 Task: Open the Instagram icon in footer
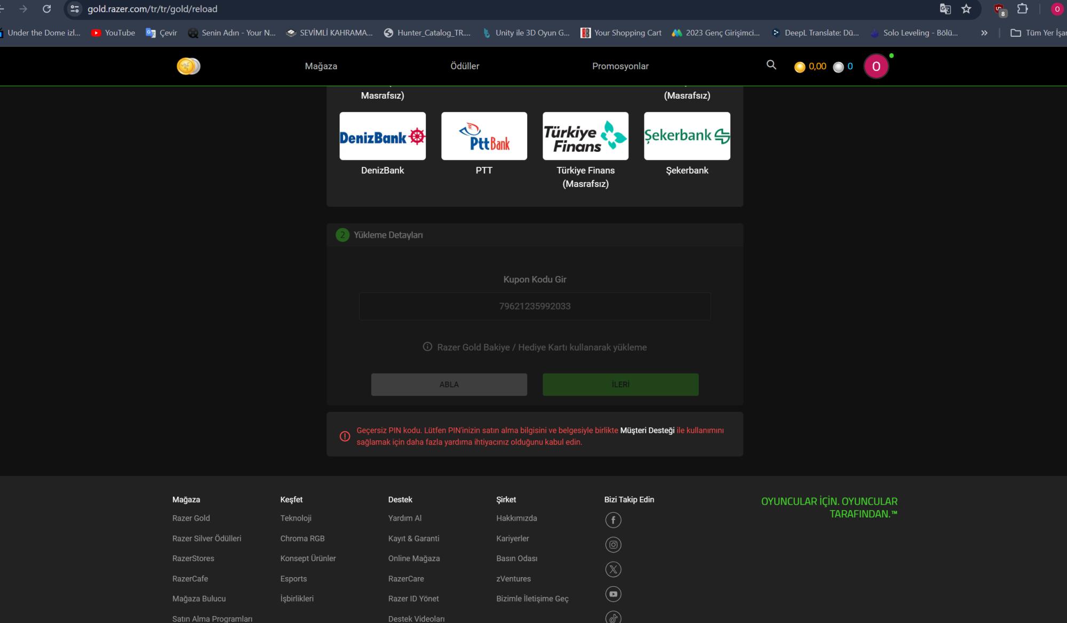pos(613,544)
